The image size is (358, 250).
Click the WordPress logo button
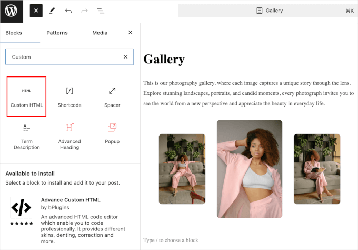tap(12, 11)
